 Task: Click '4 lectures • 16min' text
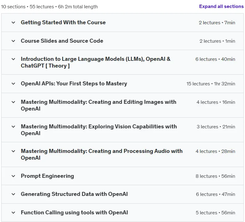(216, 102)
